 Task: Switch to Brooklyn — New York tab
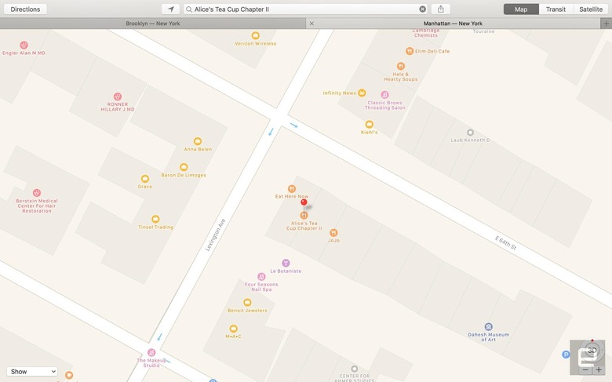[x=153, y=24]
